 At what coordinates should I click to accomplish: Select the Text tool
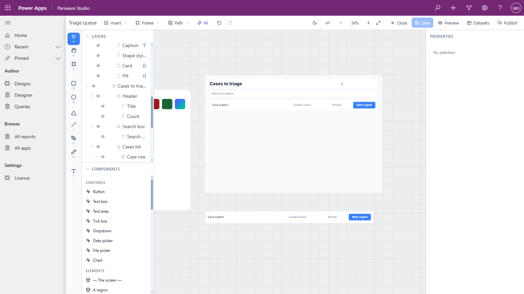coord(74,172)
